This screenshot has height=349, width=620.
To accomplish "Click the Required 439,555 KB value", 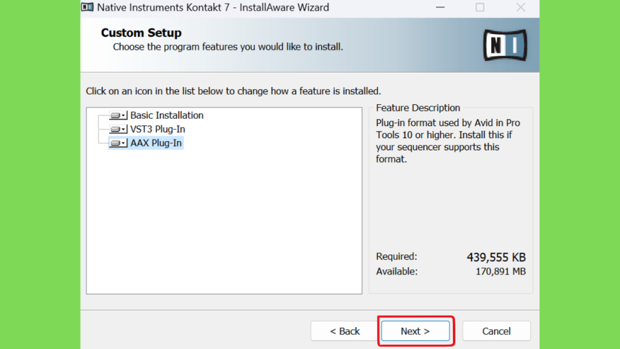I will pyautogui.click(x=496, y=257).
